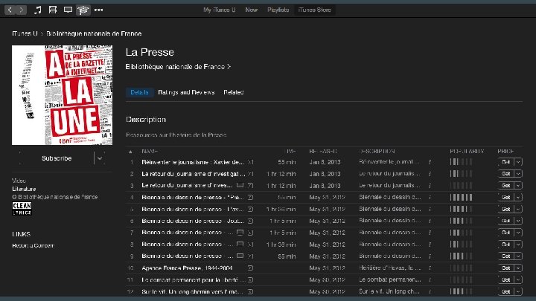Viewport: 536px width, 301px height.
Task: Click the clean icon in row 10
Action: click(x=251, y=268)
